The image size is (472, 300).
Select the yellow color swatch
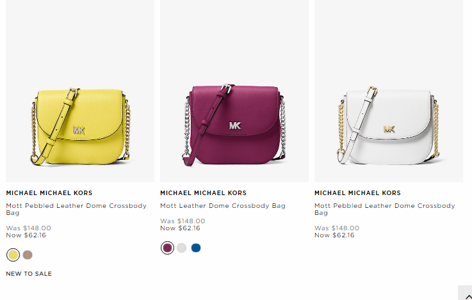pos(13,255)
